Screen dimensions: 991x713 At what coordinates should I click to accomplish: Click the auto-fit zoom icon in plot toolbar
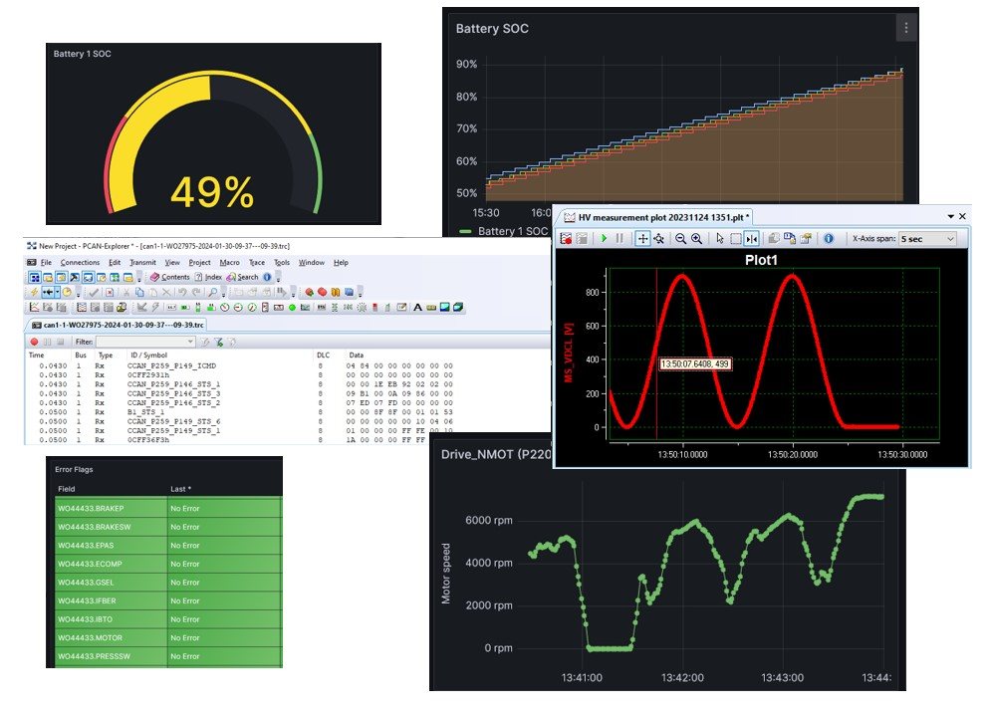[x=658, y=238]
